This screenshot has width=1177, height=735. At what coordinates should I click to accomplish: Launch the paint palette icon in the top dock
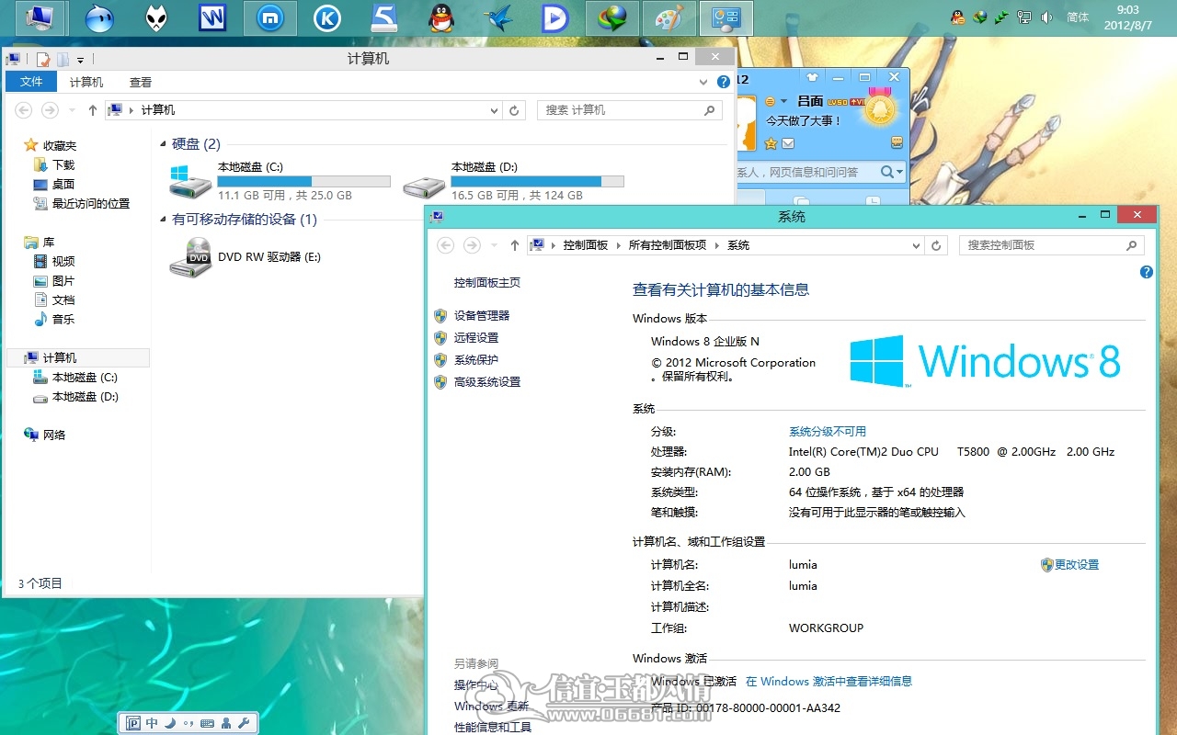click(x=669, y=17)
